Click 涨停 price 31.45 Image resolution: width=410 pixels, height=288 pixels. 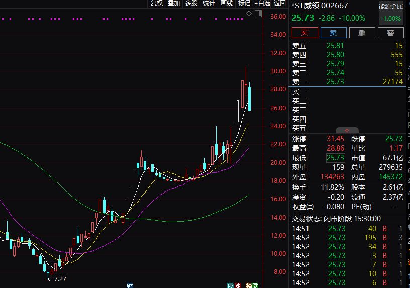[x=335, y=139]
